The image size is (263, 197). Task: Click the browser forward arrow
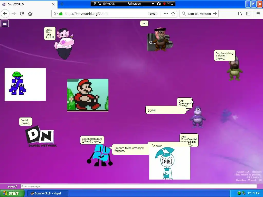(x=14, y=14)
